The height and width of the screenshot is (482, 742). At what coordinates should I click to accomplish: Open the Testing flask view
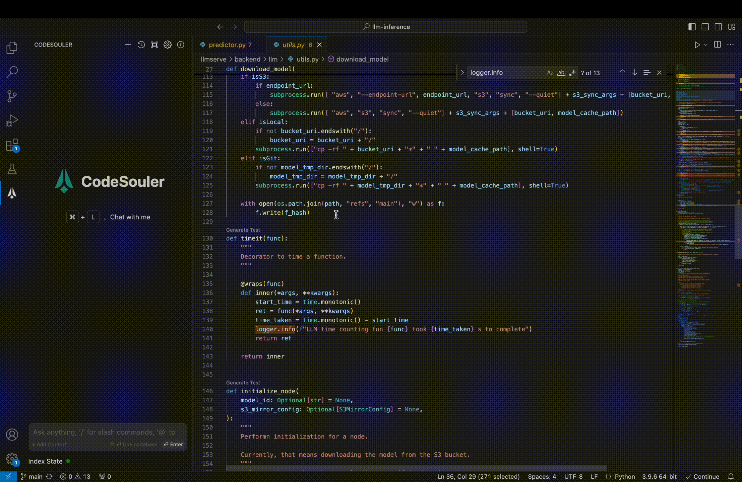click(x=12, y=169)
